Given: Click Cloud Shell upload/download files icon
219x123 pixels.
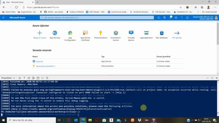Looking at the screenshot, I should pyautogui.click(x=33, y=78).
